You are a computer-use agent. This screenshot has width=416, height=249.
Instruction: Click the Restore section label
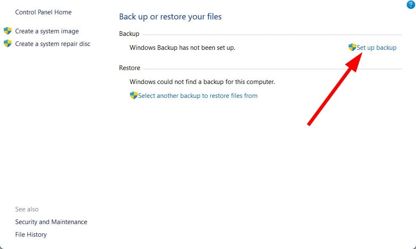130,68
